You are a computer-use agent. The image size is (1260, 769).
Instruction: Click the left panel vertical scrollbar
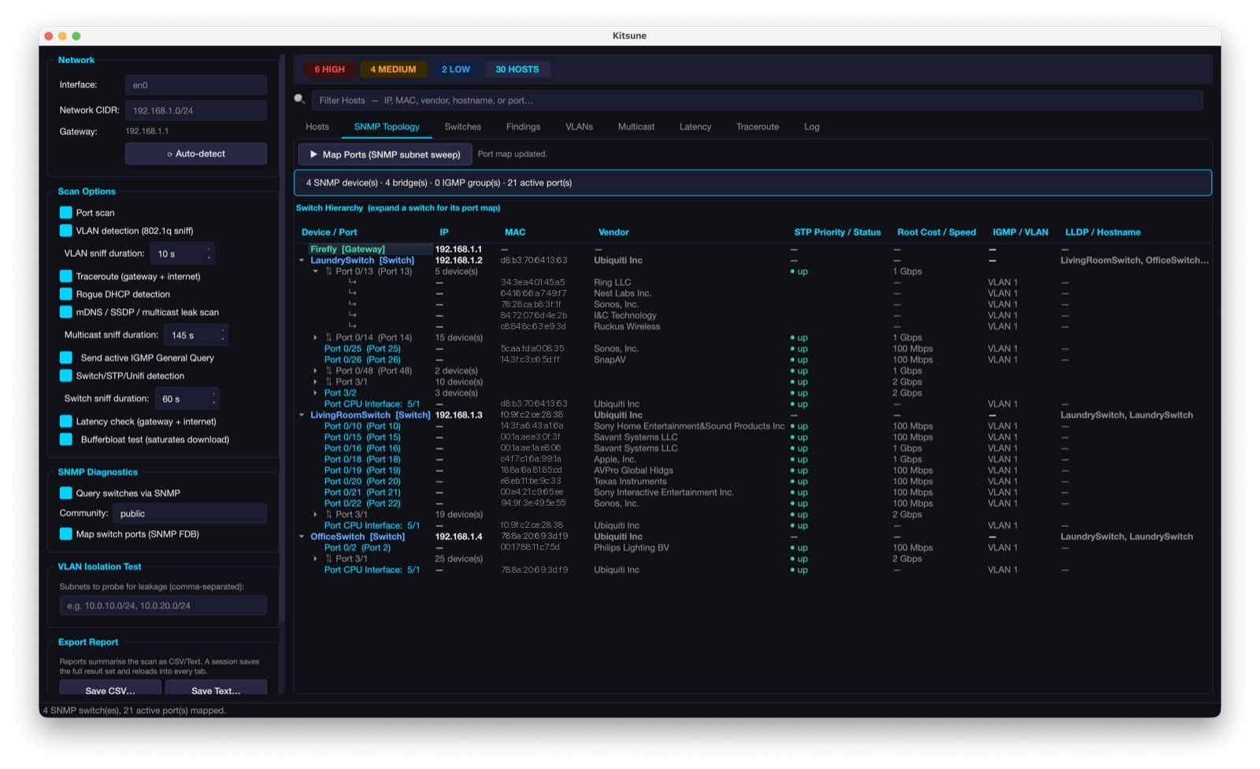(x=282, y=339)
